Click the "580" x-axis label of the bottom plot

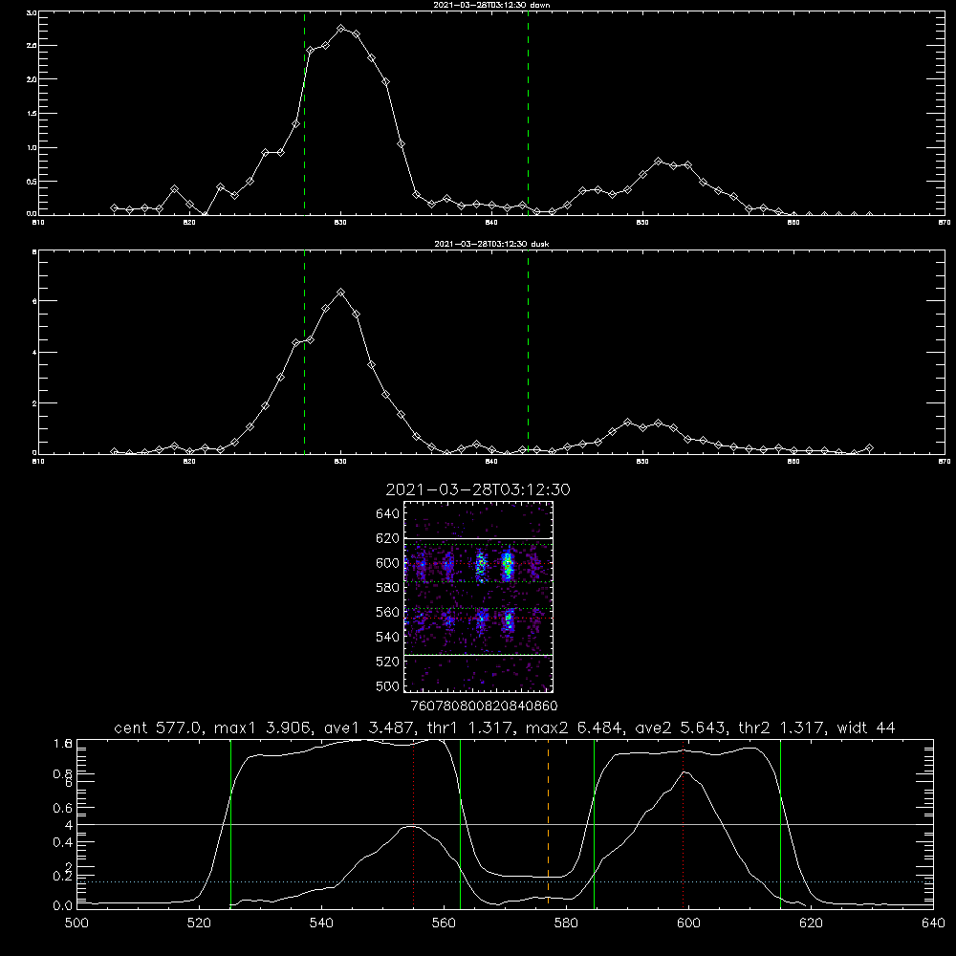(566, 923)
